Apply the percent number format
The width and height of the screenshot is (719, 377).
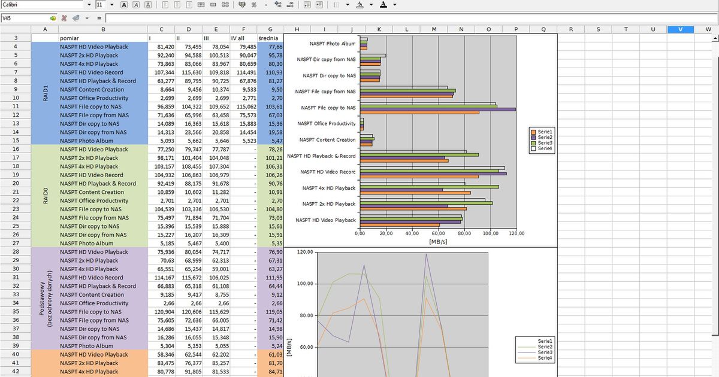point(254,4)
